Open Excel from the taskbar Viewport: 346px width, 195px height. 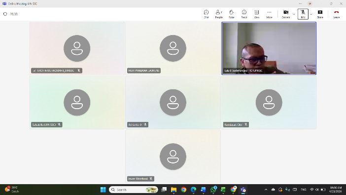pos(223,190)
